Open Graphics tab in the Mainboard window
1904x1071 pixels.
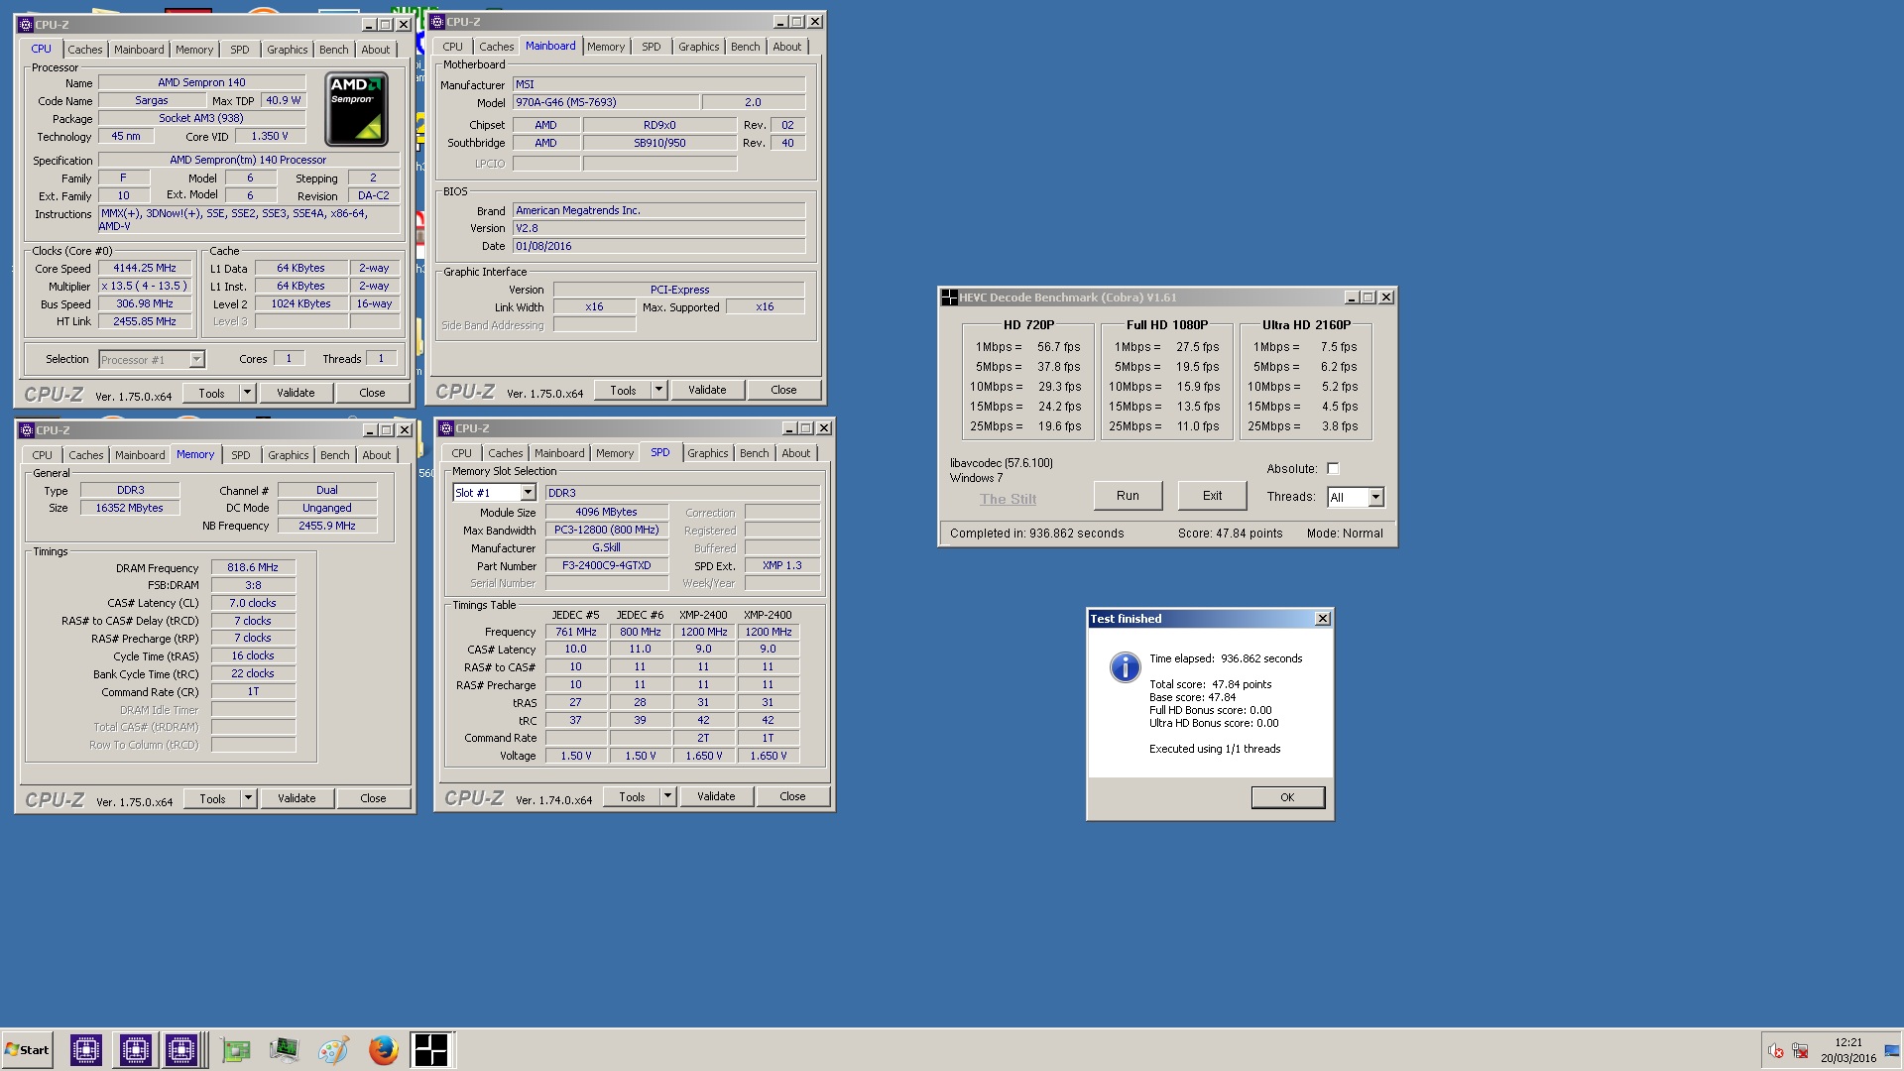coord(698,47)
